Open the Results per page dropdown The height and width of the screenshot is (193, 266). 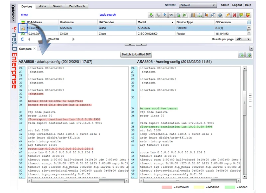(x=243, y=39)
